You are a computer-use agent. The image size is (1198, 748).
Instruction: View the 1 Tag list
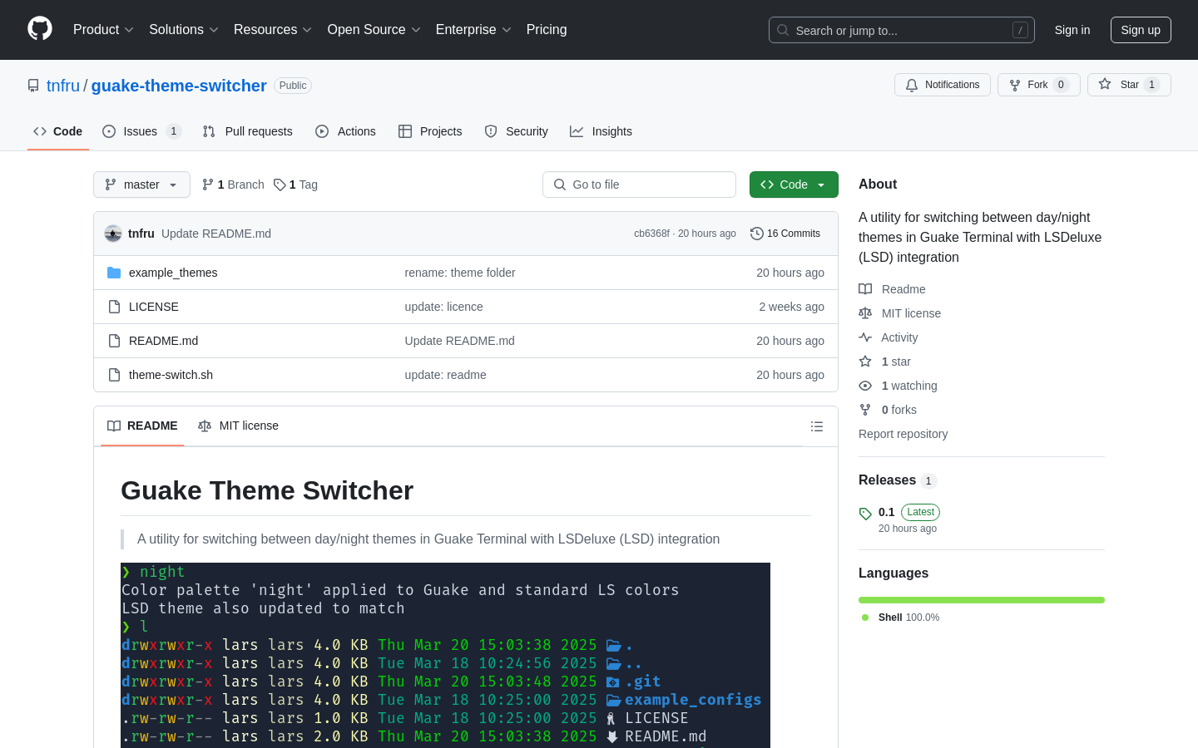pyautogui.click(x=295, y=185)
